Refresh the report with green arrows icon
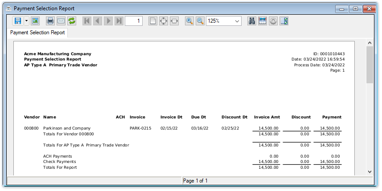Image resolution: width=382 pixels, height=191 pixels. (x=72, y=21)
